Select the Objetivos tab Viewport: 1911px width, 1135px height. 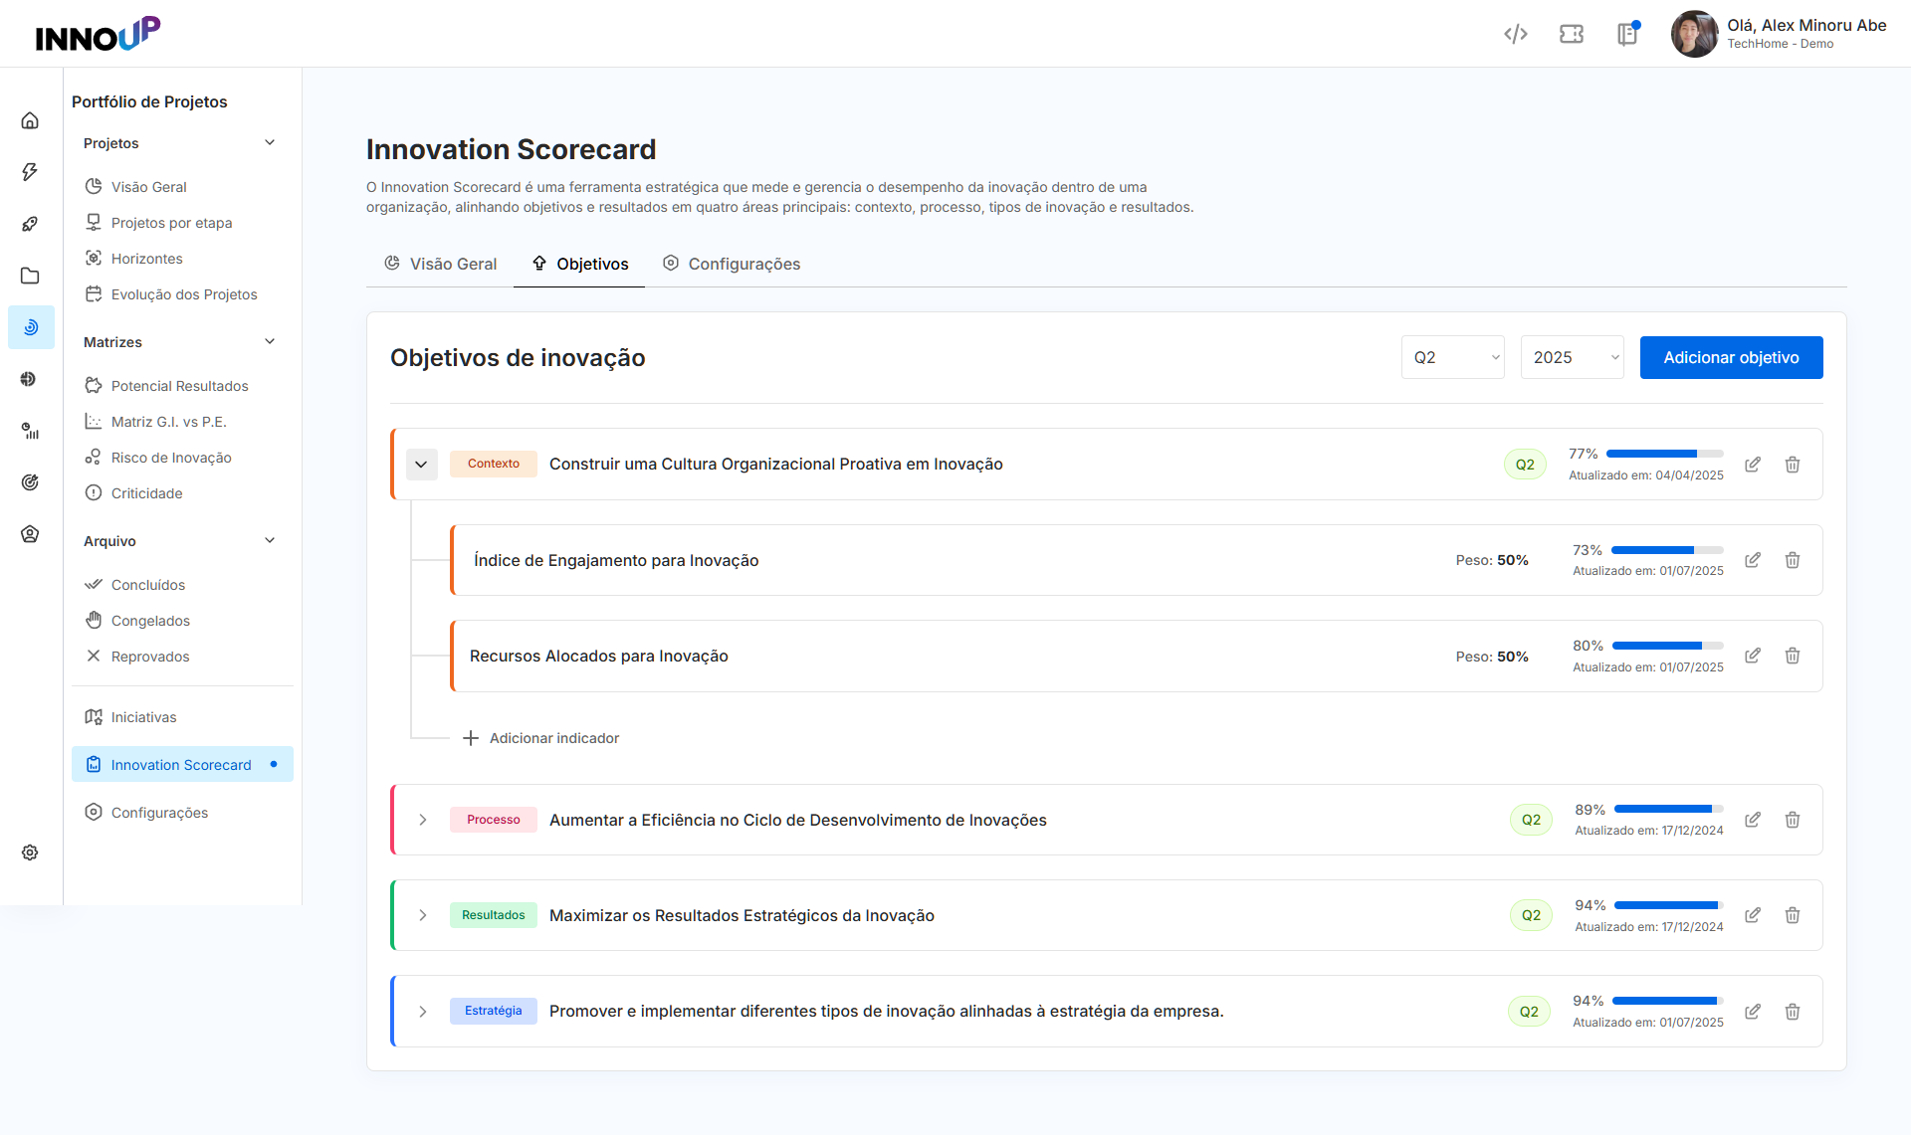pyautogui.click(x=579, y=264)
